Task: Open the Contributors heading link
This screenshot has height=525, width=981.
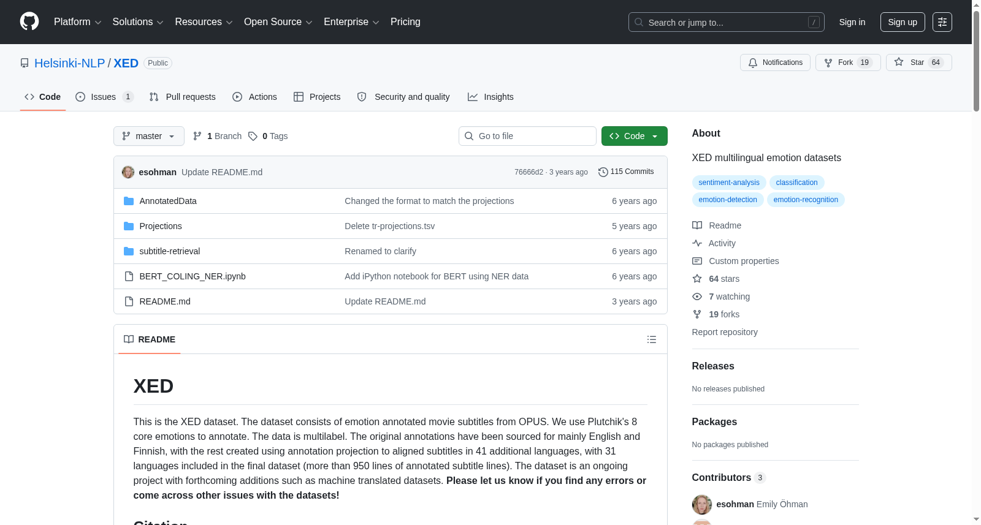Action: point(728,477)
